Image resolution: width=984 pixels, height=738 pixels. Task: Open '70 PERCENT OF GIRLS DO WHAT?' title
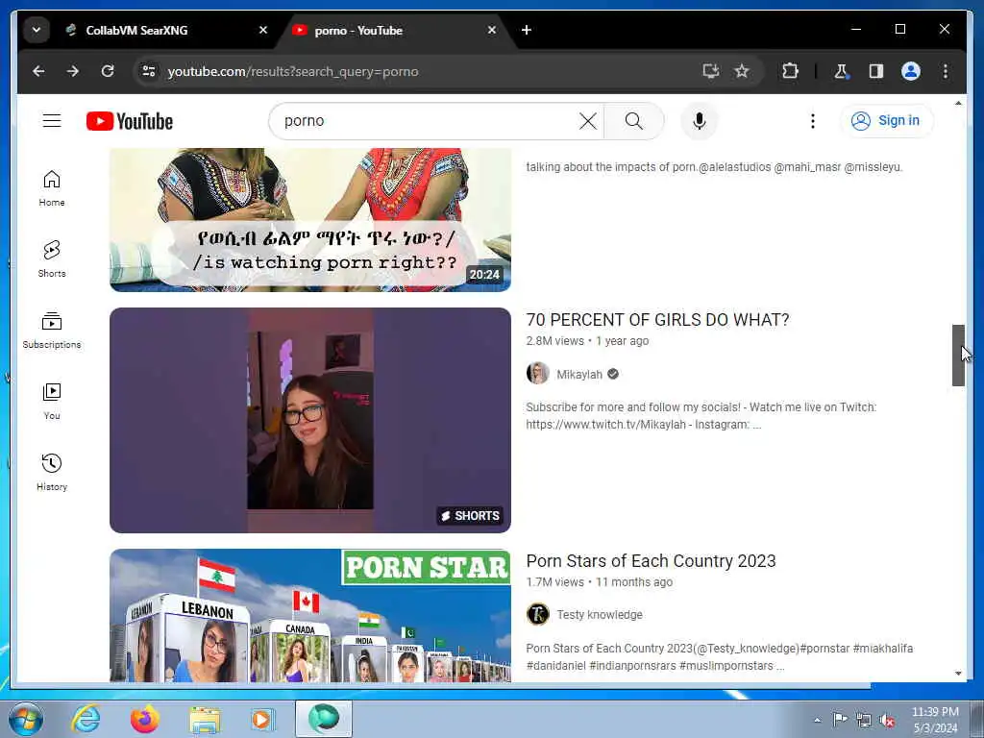coord(657,320)
